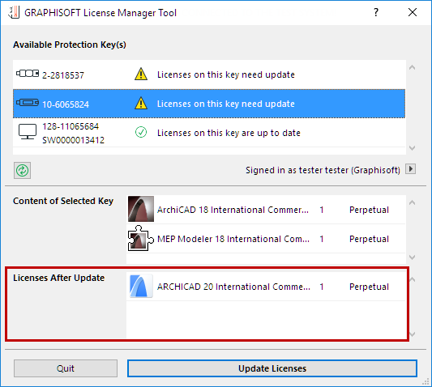
Task: Click protection keys list scroll down arrow
Action: tap(413, 148)
